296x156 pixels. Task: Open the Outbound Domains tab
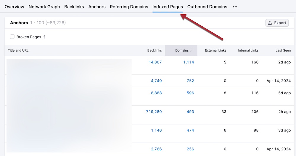pyautogui.click(x=207, y=7)
